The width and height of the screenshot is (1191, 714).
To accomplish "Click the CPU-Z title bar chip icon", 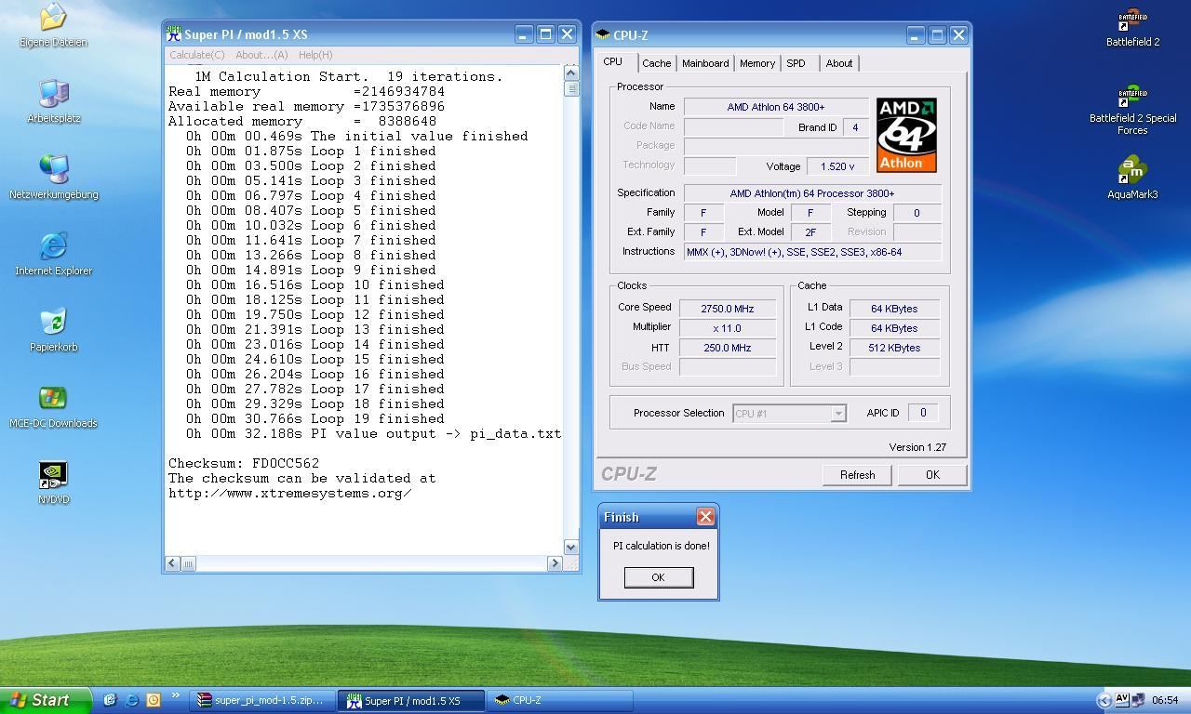I will coord(603,35).
